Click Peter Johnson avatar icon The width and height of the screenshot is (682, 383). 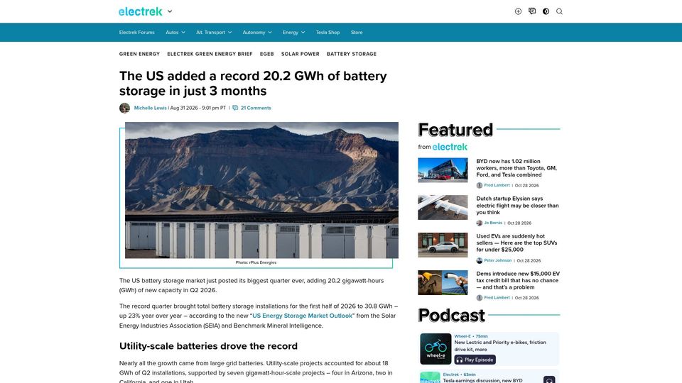(x=480, y=260)
